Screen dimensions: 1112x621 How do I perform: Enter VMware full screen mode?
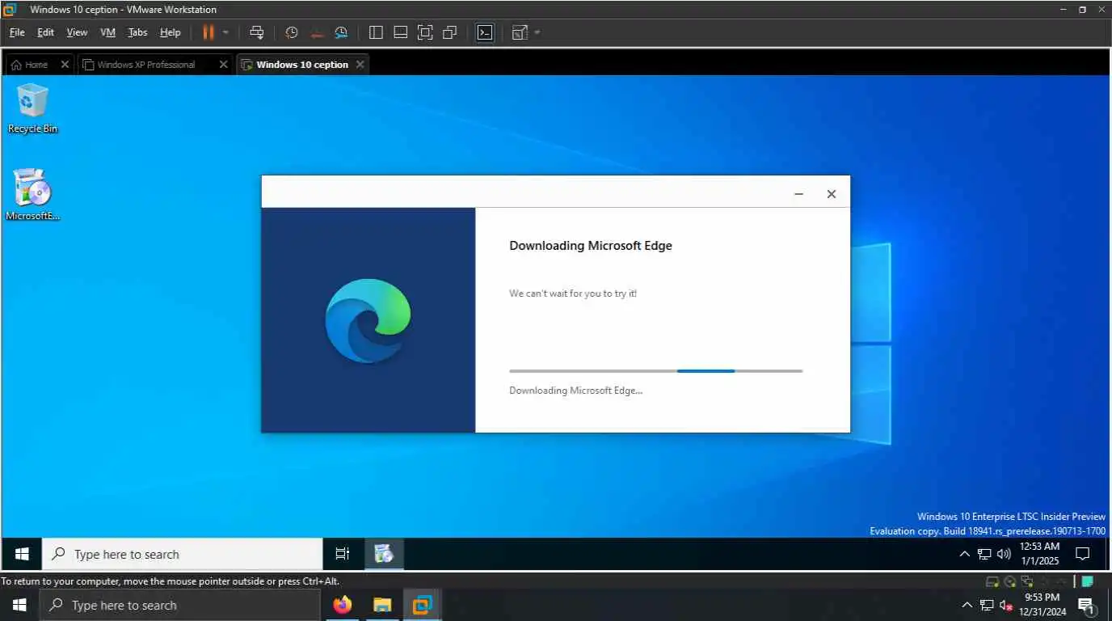tap(425, 32)
